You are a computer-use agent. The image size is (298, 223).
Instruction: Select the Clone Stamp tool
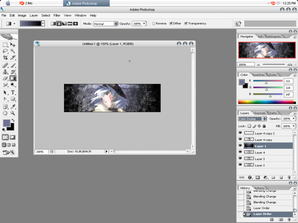pos(5,72)
